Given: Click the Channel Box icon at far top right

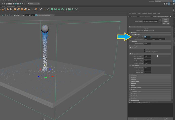Looking at the screenshot, I should point(174,4).
